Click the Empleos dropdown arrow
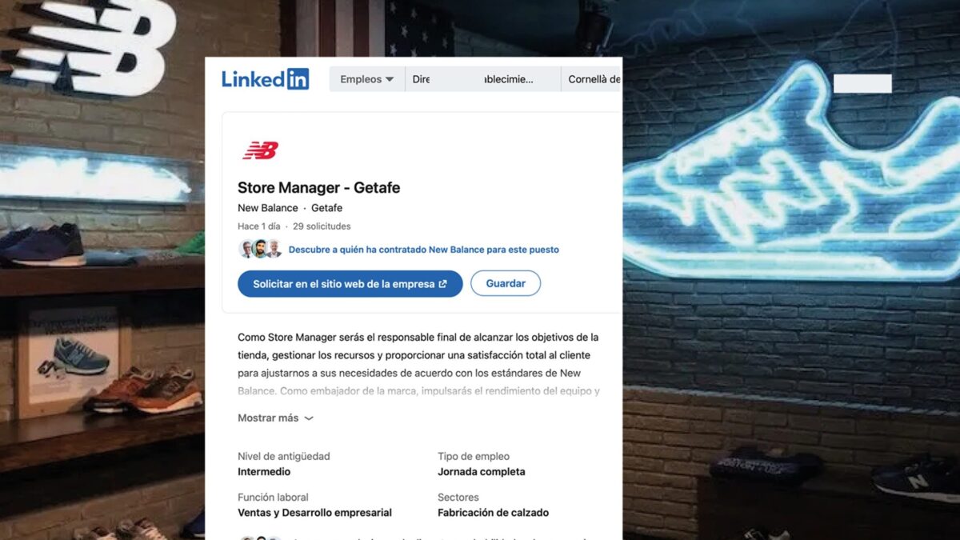The image size is (960, 540). (390, 80)
